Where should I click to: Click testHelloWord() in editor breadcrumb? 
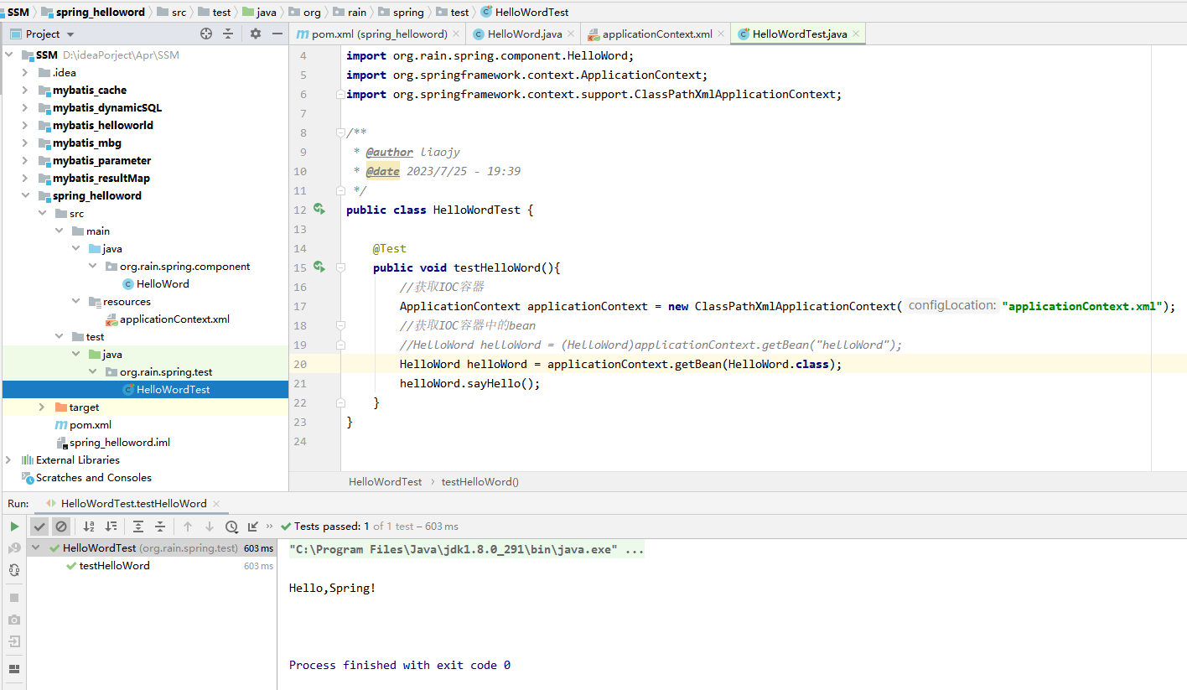[480, 482]
